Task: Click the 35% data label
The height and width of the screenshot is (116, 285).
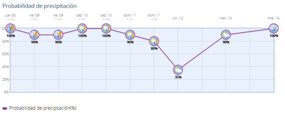Action: click(x=178, y=77)
